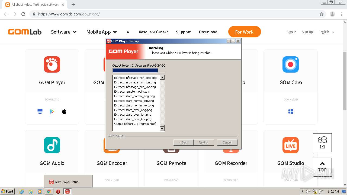The width and height of the screenshot is (347, 195).
Task: Click the GOM Player app icon
Action: click(x=52, y=64)
